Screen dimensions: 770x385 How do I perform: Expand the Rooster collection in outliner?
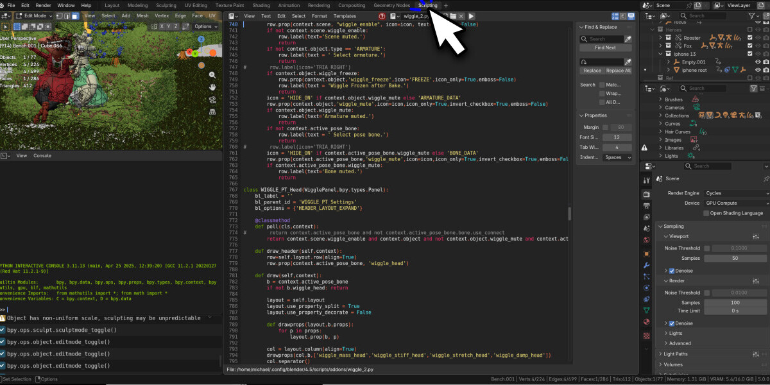click(660, 38)
